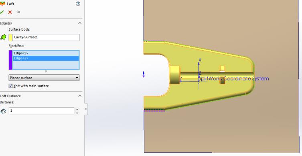Pin the Loft property panel
Screen dimensions: 302x156
(x=18, y=12)
